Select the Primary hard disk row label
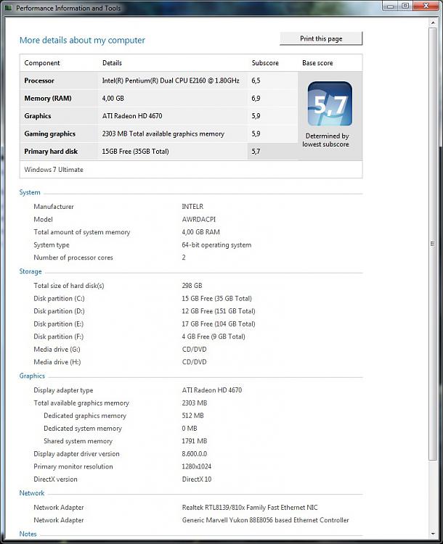 coord(51,152)
